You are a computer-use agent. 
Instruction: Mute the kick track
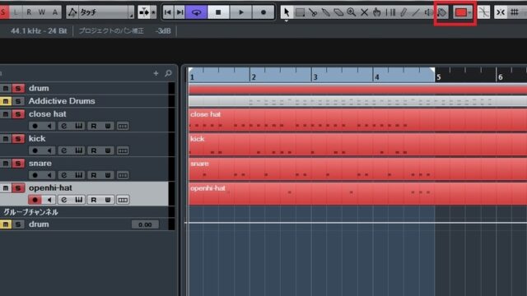[6, 139]
